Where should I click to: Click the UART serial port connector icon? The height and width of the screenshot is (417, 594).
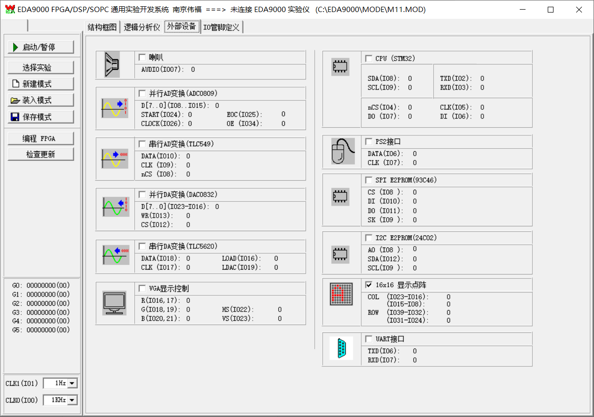[341, 348]
